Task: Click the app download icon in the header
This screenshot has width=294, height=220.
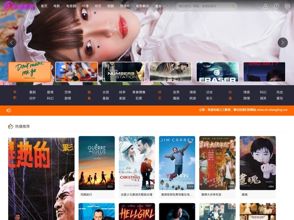Action: 287,6
